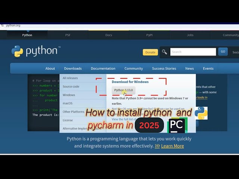Open the Jobs top tab
Screen dimensions: 239x179
190,35
